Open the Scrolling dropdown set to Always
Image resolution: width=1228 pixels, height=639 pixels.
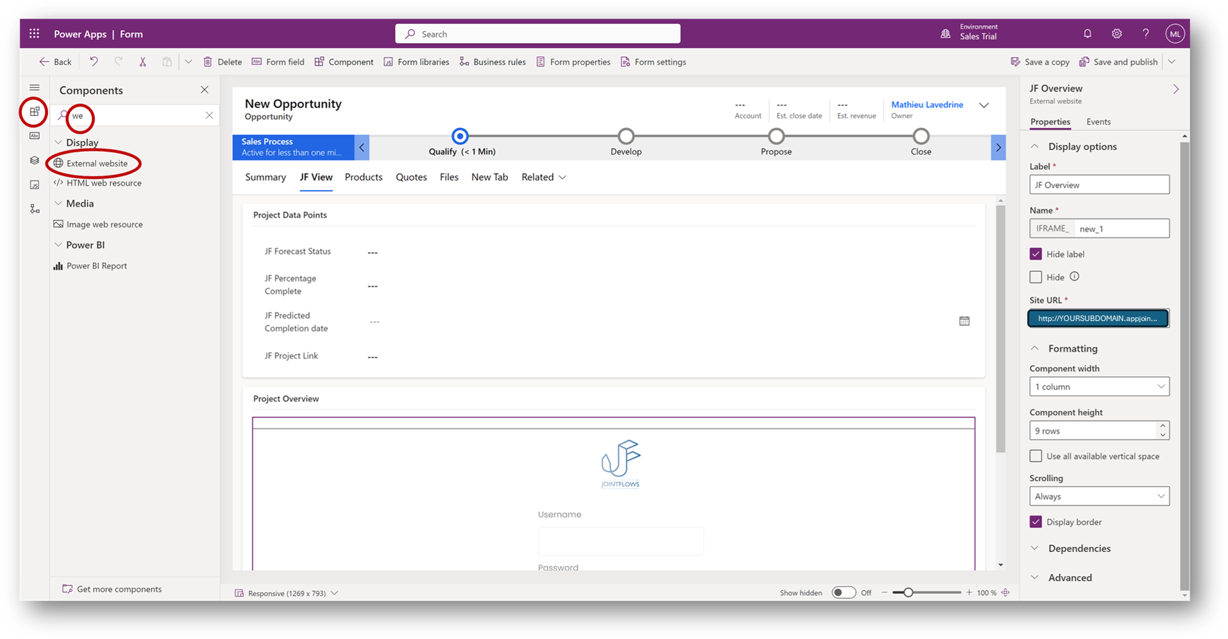(x=1098, y=496)
